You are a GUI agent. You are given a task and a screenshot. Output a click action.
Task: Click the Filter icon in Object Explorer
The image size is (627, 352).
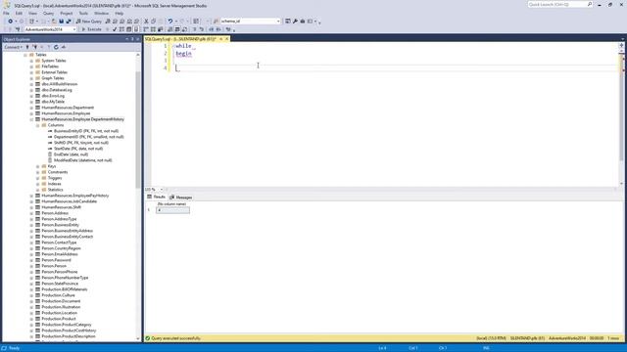(49, 47)
